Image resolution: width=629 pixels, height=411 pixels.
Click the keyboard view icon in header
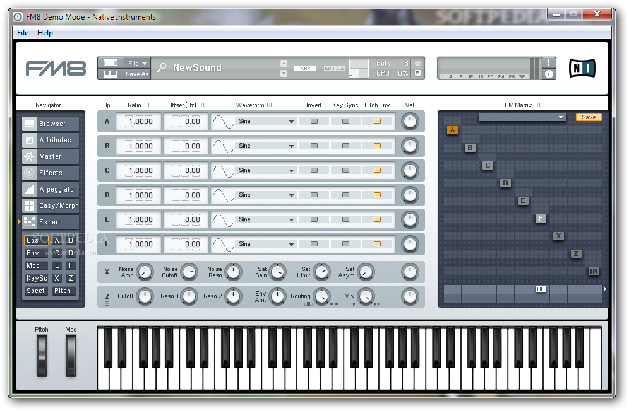(111, 74)
